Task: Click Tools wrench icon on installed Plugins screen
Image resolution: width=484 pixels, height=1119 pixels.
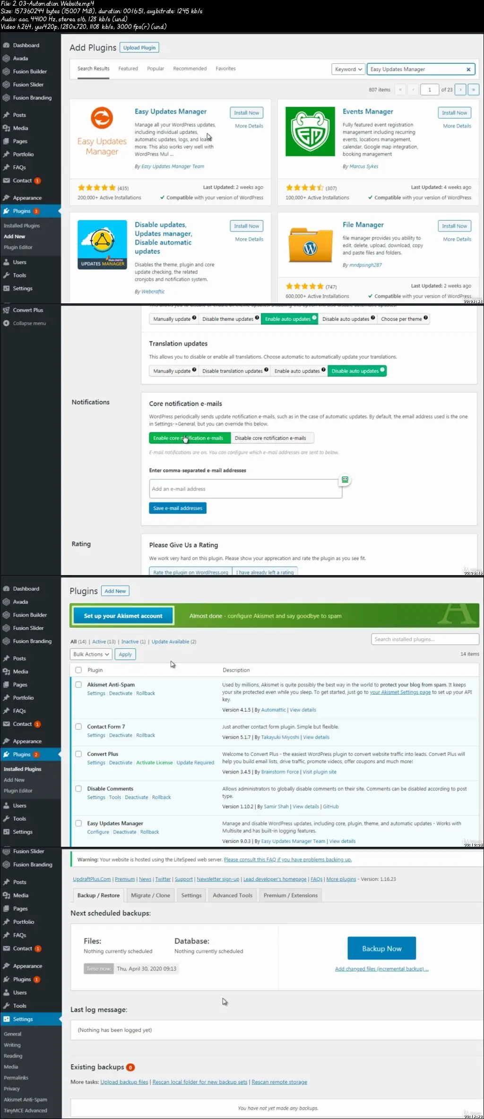Action: [6, 819]
